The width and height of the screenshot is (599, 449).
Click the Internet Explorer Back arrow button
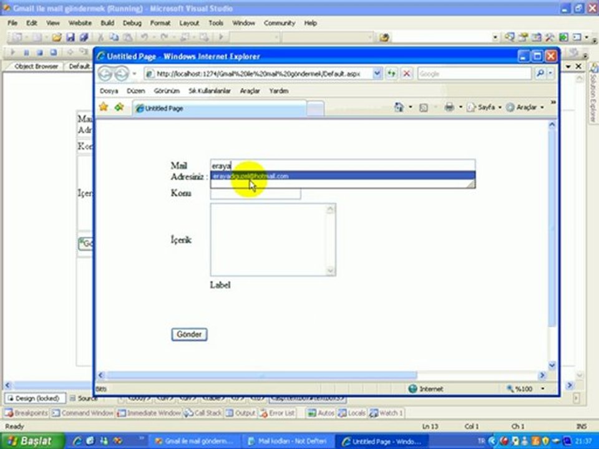point(105,74)
